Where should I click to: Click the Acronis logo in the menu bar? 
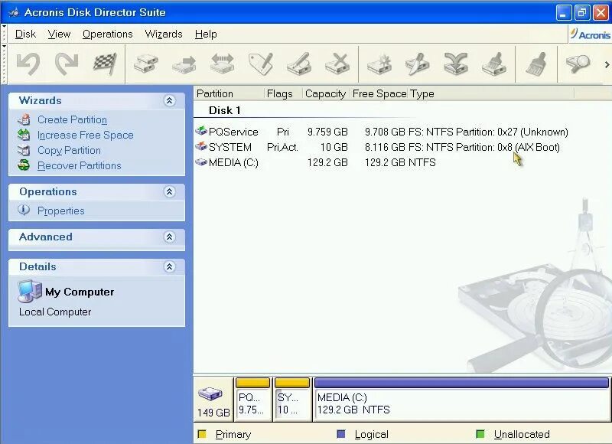pos(590,34)
